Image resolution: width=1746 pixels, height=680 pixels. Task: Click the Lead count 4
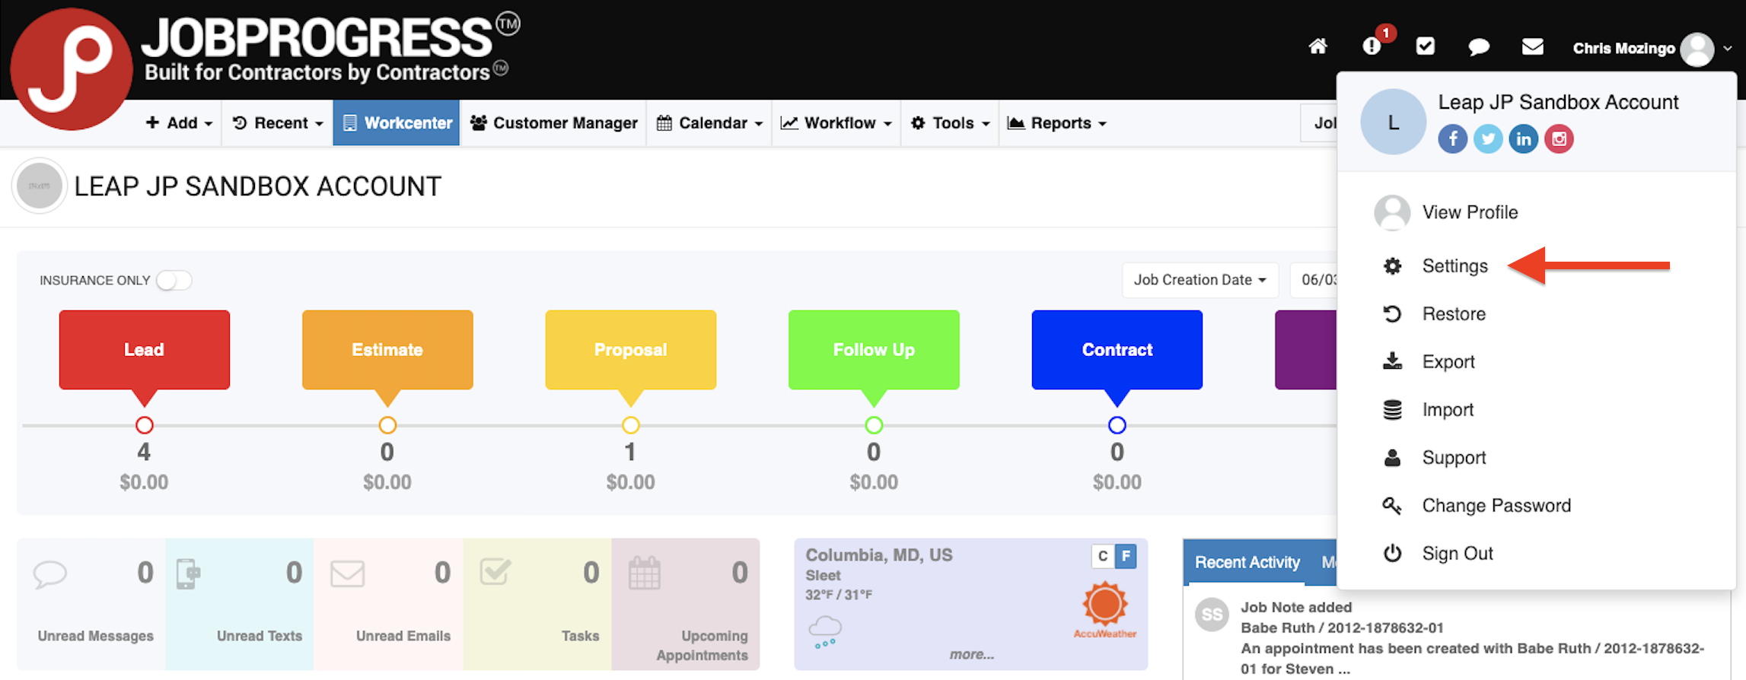click(x=144, y=453)
